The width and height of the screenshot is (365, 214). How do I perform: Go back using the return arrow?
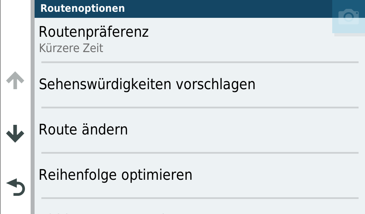pos(16,188)
